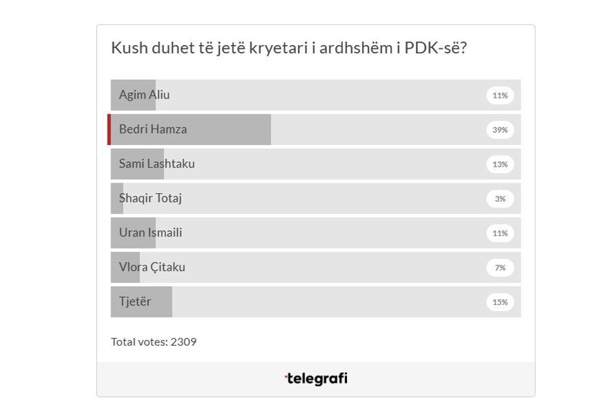Viewport: 616px width, 409px height.
Task: Click the Total votes: 2309 text
Action: coord(153,342)
